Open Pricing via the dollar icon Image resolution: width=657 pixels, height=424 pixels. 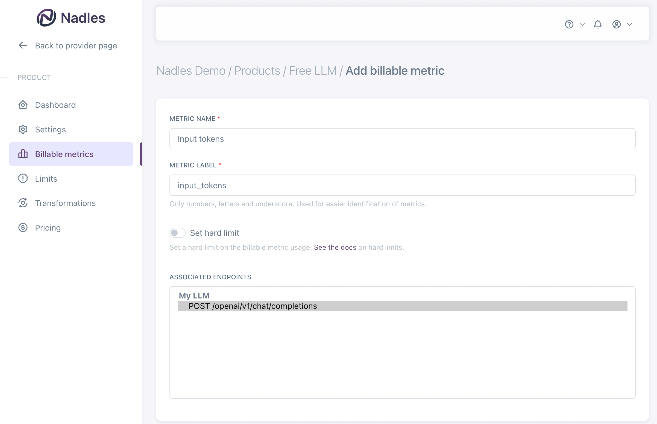(x=23, y=228)
